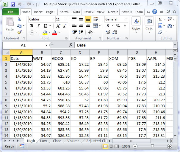Switch to the Volume worksheet tab

tap(73, 141)
